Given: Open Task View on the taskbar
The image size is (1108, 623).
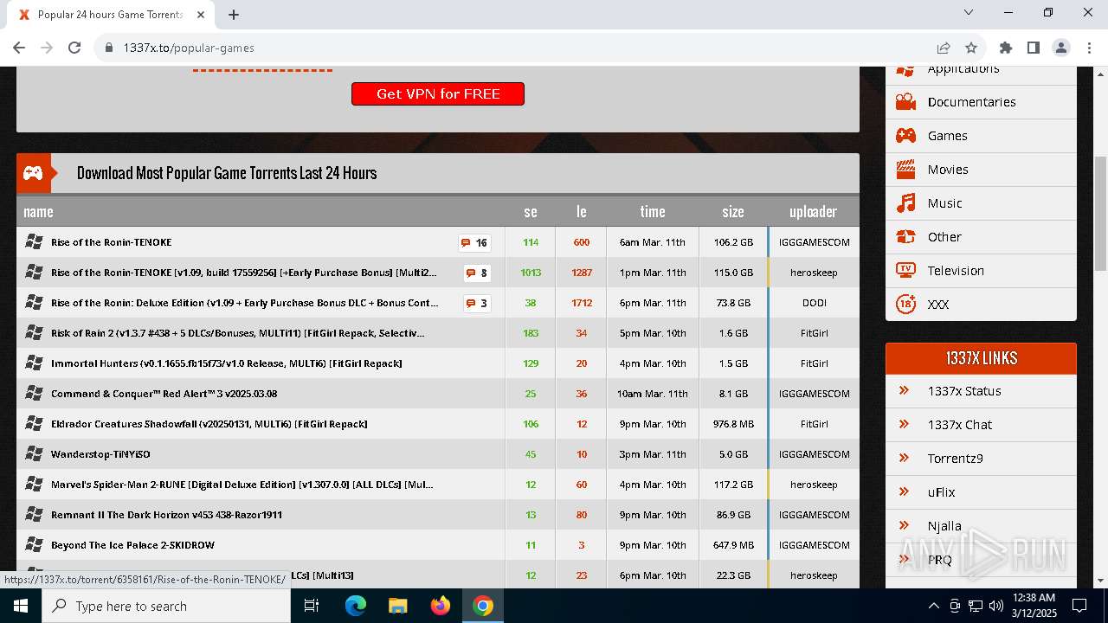Looking at the screenshot, I should pyautogui.click(x=312, y=606).
